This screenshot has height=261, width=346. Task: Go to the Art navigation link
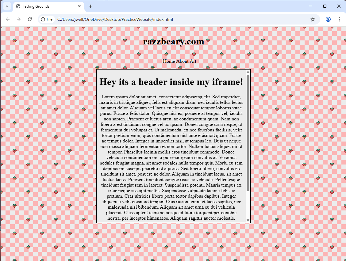pos(193,61)
